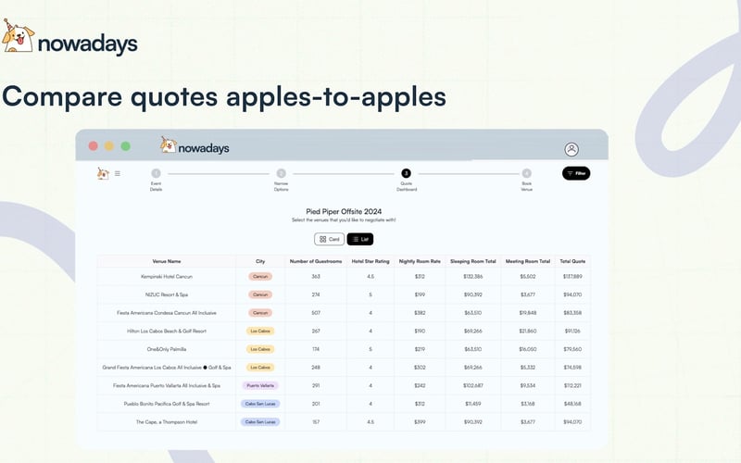
Task: Click the $199 nightly rate for NIZUC
Action: coord(420,294)
